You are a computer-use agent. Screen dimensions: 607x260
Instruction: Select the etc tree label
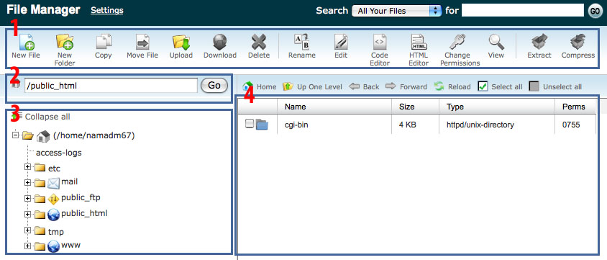(54, 169)
